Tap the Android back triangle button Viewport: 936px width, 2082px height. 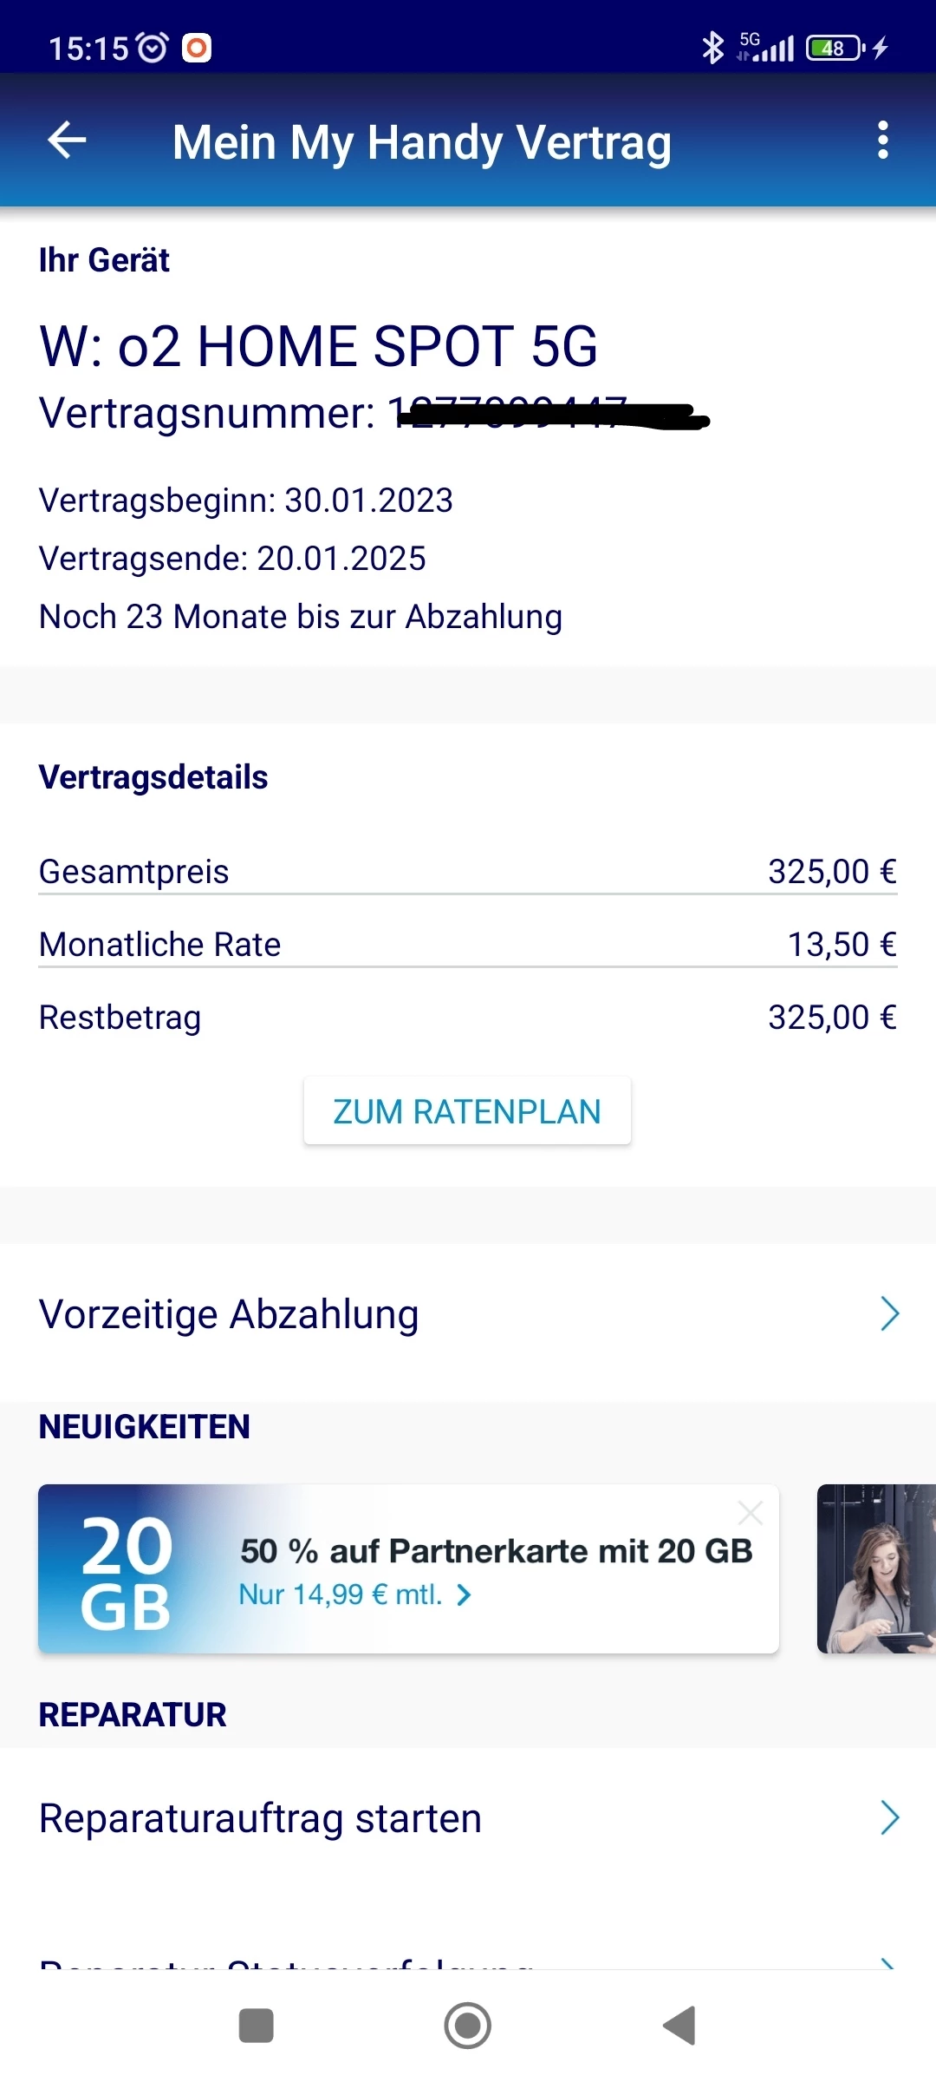tap(679, 2026)
